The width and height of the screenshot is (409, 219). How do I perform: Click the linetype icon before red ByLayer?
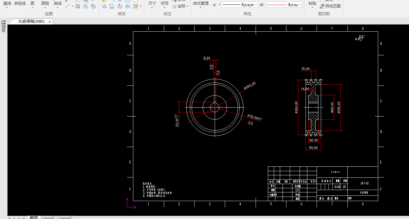click(x=262, y=5)
